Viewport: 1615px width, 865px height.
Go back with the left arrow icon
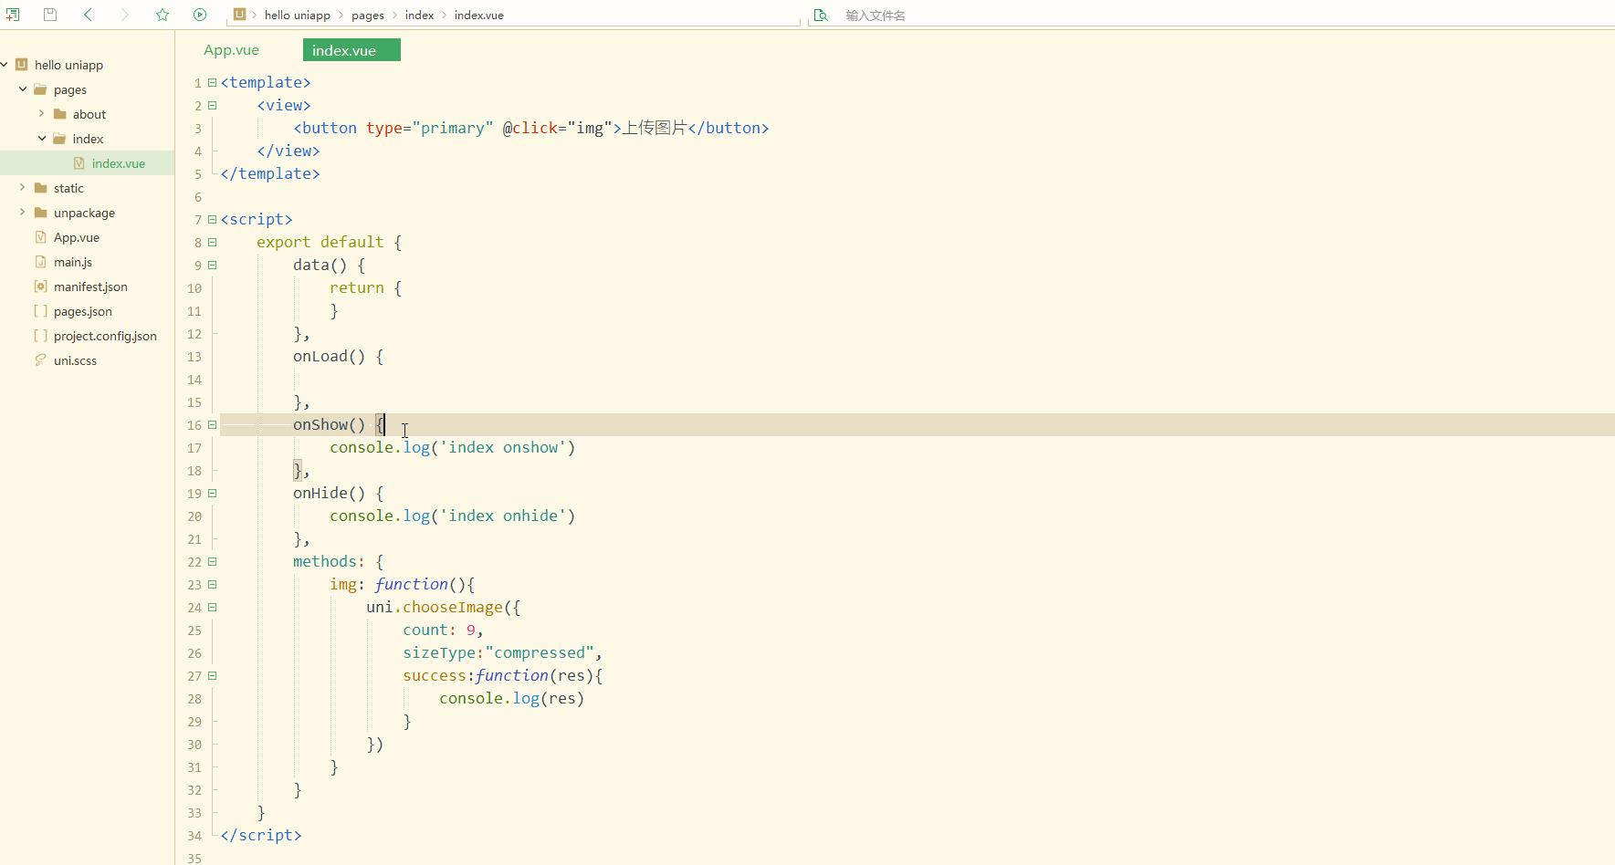(88, 15)
